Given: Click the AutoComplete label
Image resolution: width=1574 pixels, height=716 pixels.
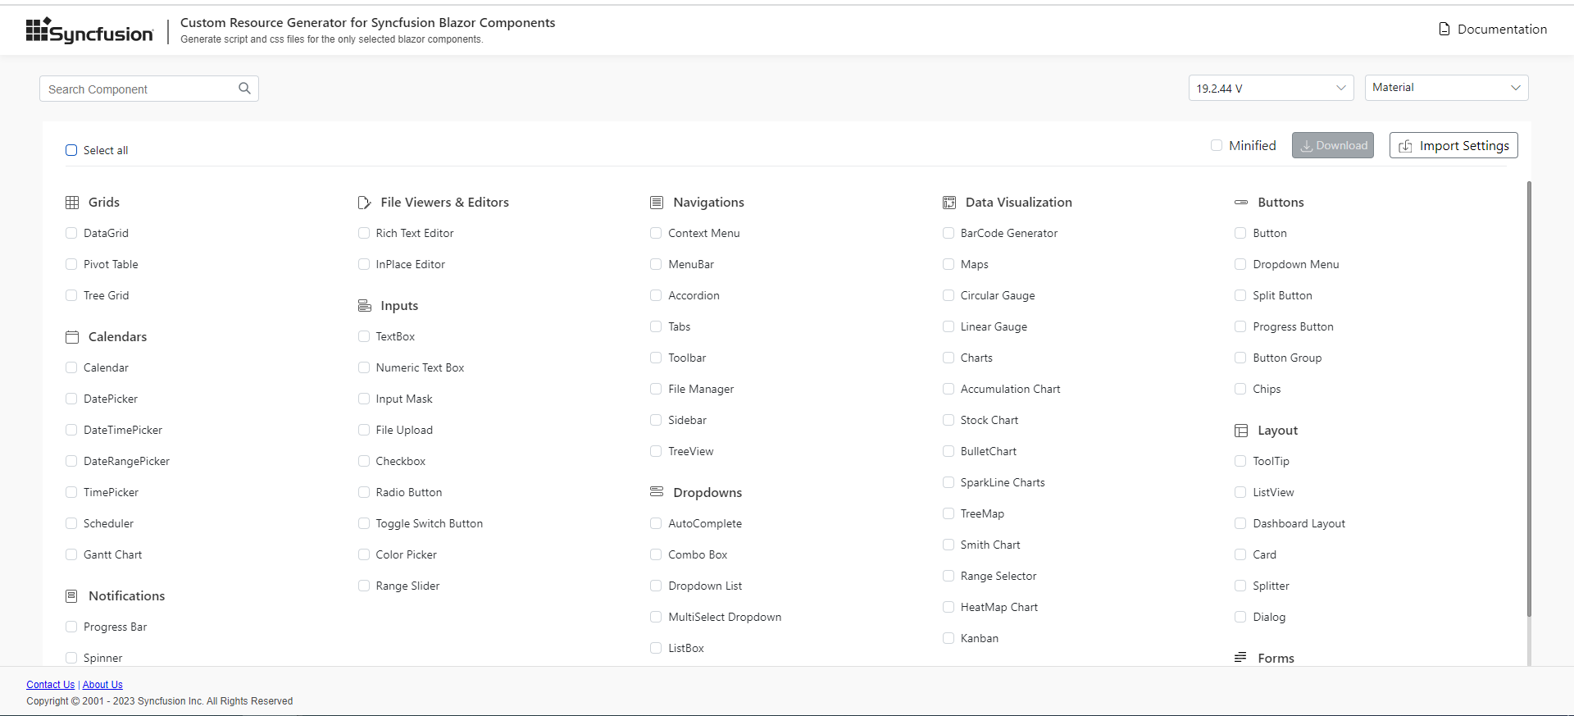Looking at the screenshot, I should pos(705,523).
